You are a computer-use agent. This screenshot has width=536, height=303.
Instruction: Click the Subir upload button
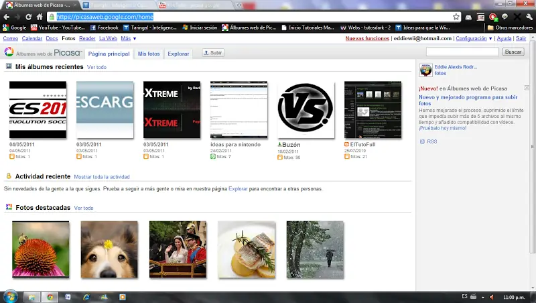213,53
